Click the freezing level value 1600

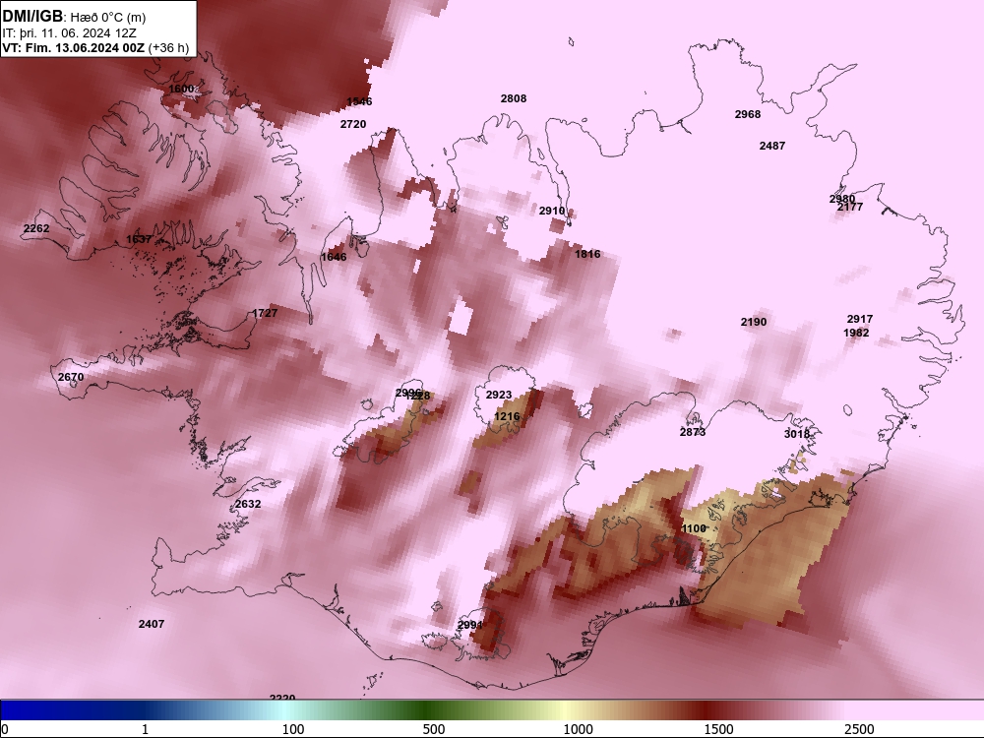pyautogui.click(x=181, y=90)
